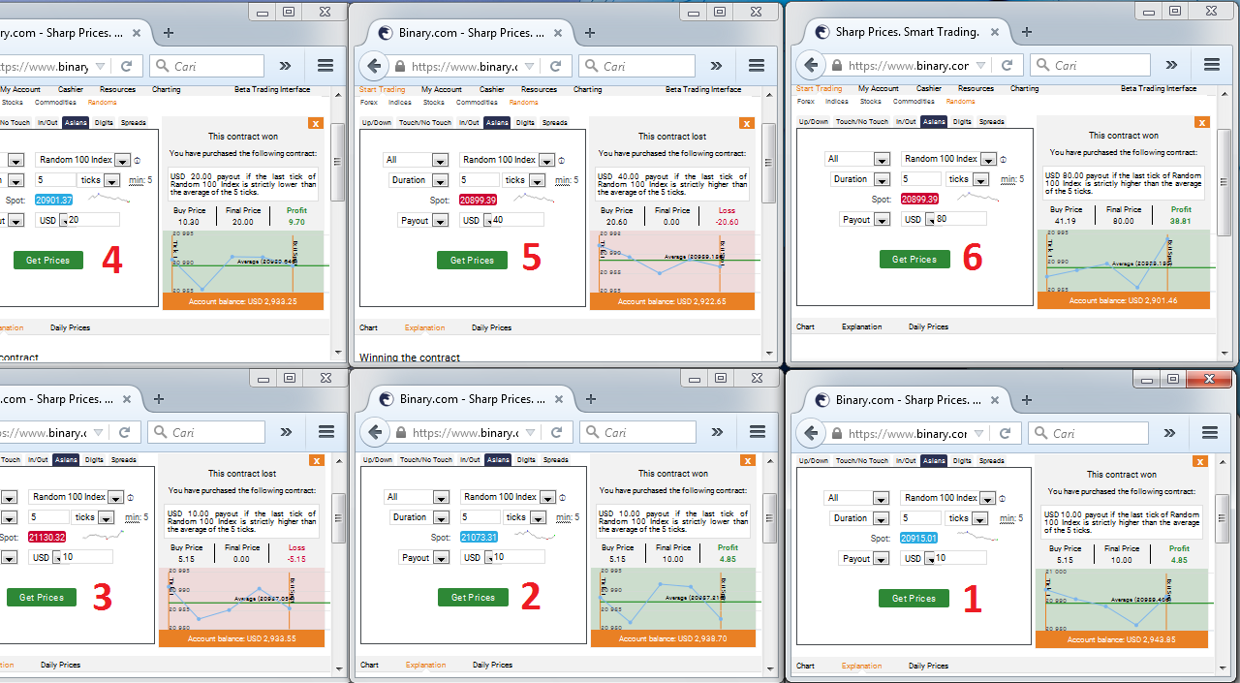Open the market info icon beside Random 100 Index, USD 80 window

click(x=1003, y=159)
